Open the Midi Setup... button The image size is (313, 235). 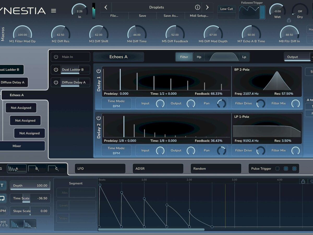(x=199, y=16)
